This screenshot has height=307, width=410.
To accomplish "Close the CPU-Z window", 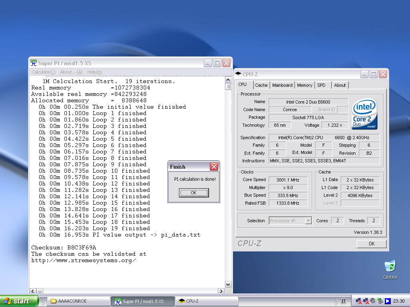I will (x=383, y=74).
